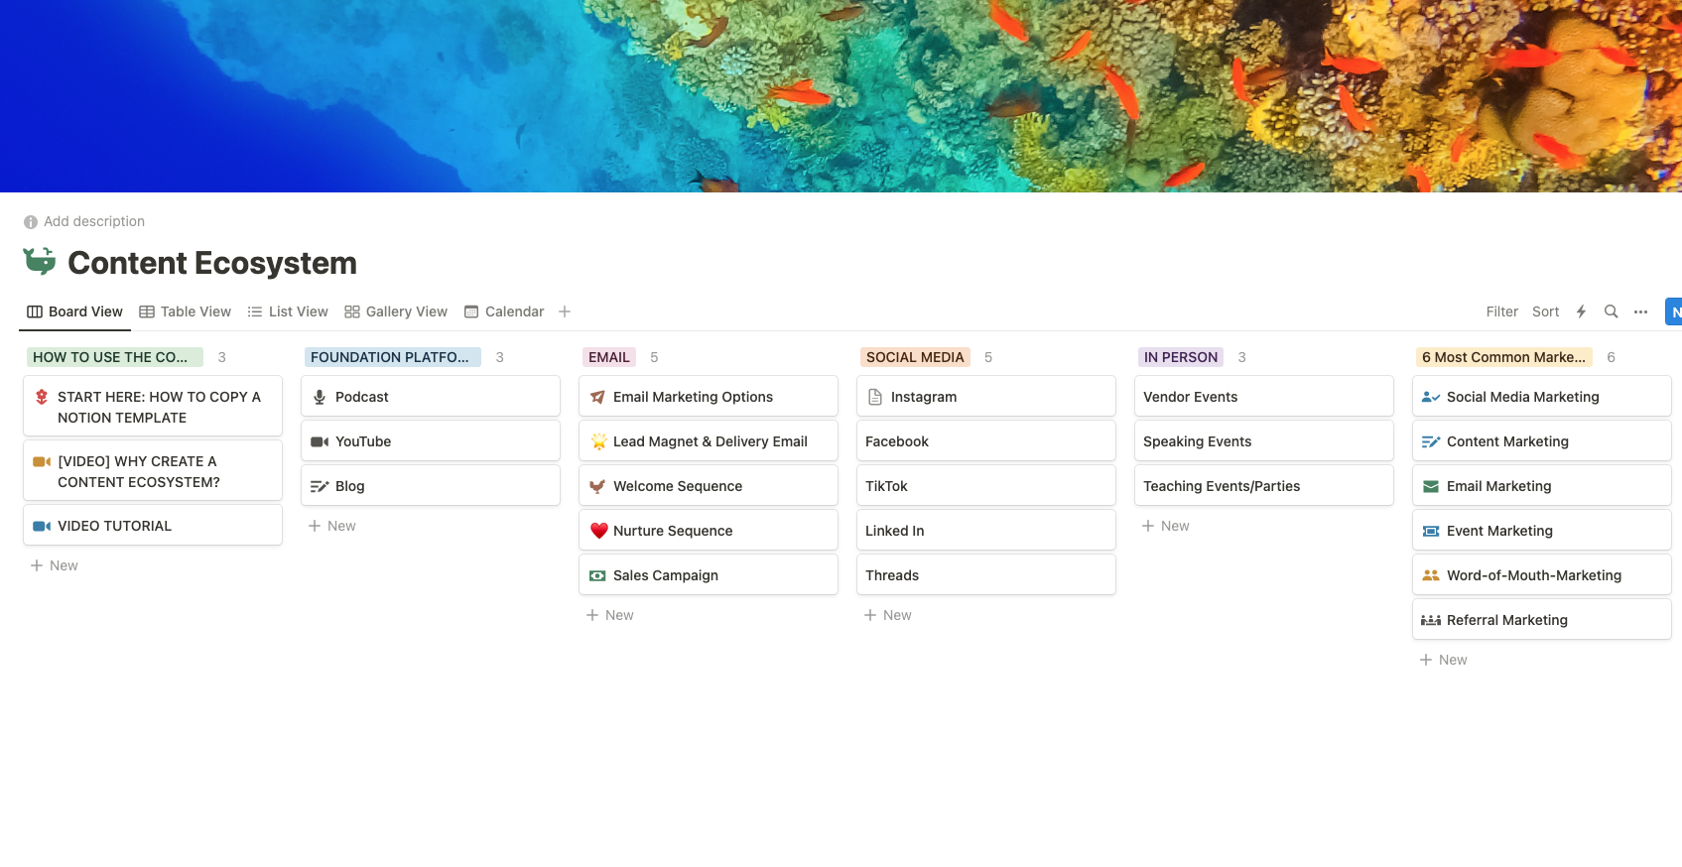Image resolution: width=1682 pixels, height=867 pixels.
Task: Open the Sort option
Action: (1545, 311)
